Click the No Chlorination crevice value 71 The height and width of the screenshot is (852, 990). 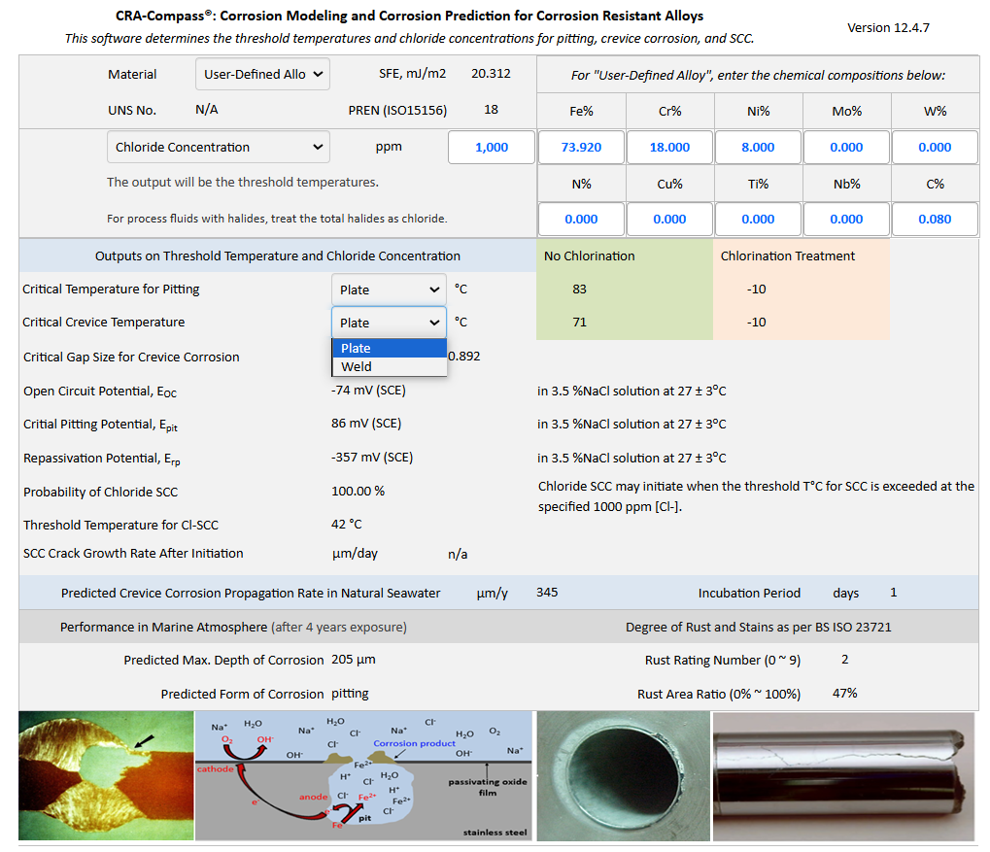[579, 323]
